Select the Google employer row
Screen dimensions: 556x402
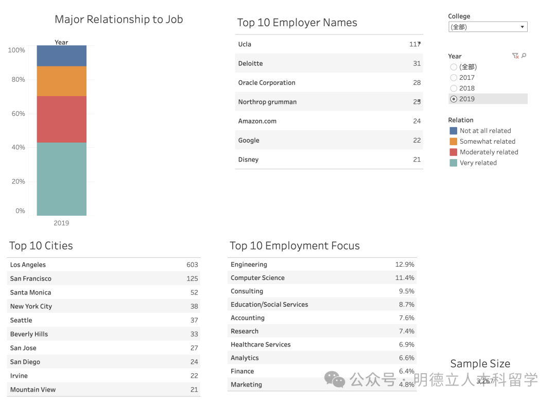328,140
